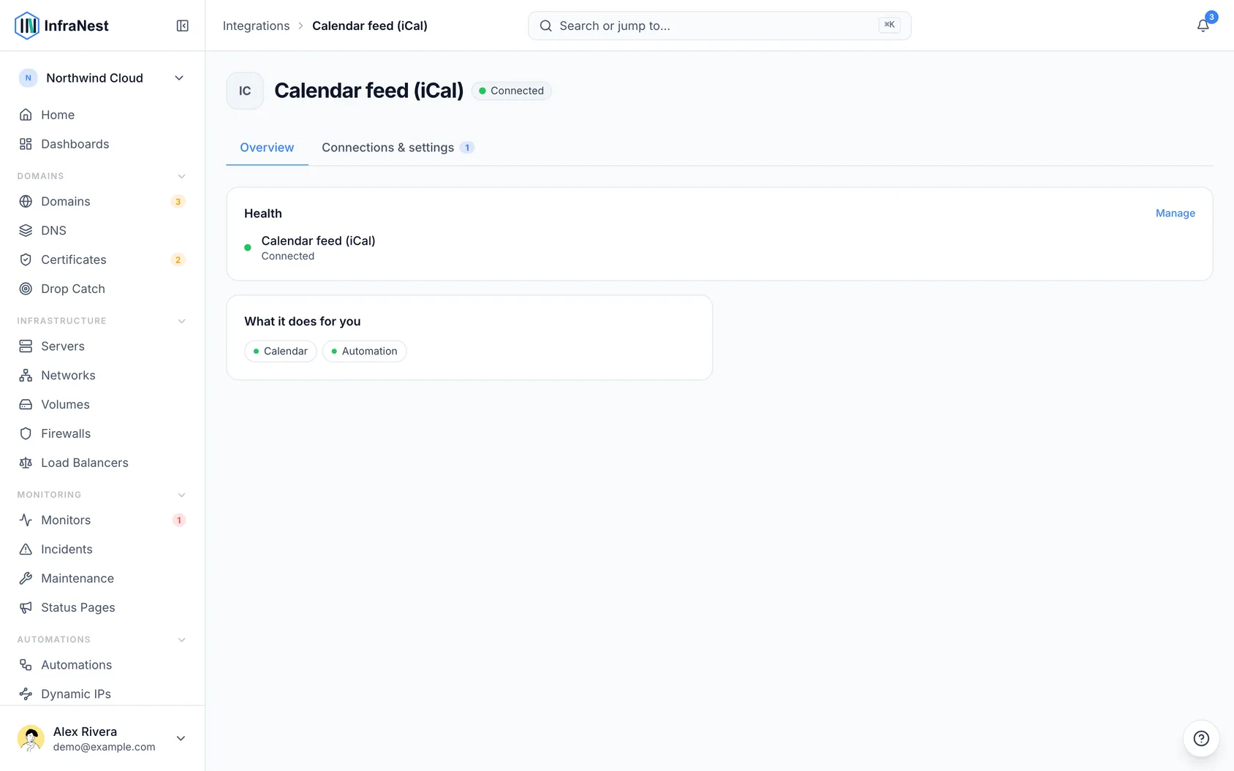This screenshot has width=1234, height=771.
Task: Open Dynamic IPs in the sidebar
Action: click(x=102, y=694)
